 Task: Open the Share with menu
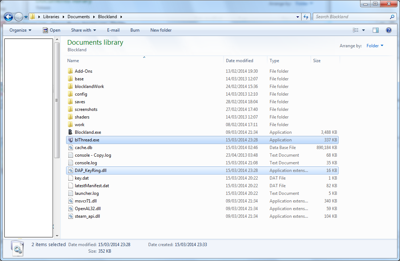pyautogui.click(x=84, y=30)
